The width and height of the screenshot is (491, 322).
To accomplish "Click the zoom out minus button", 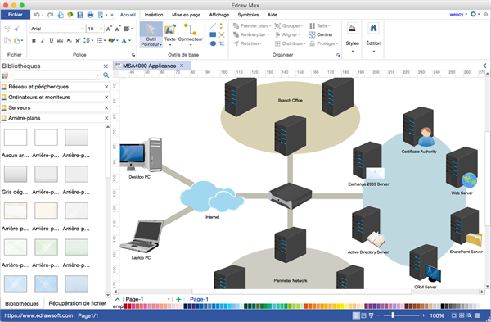I will [x=379, y=315].
